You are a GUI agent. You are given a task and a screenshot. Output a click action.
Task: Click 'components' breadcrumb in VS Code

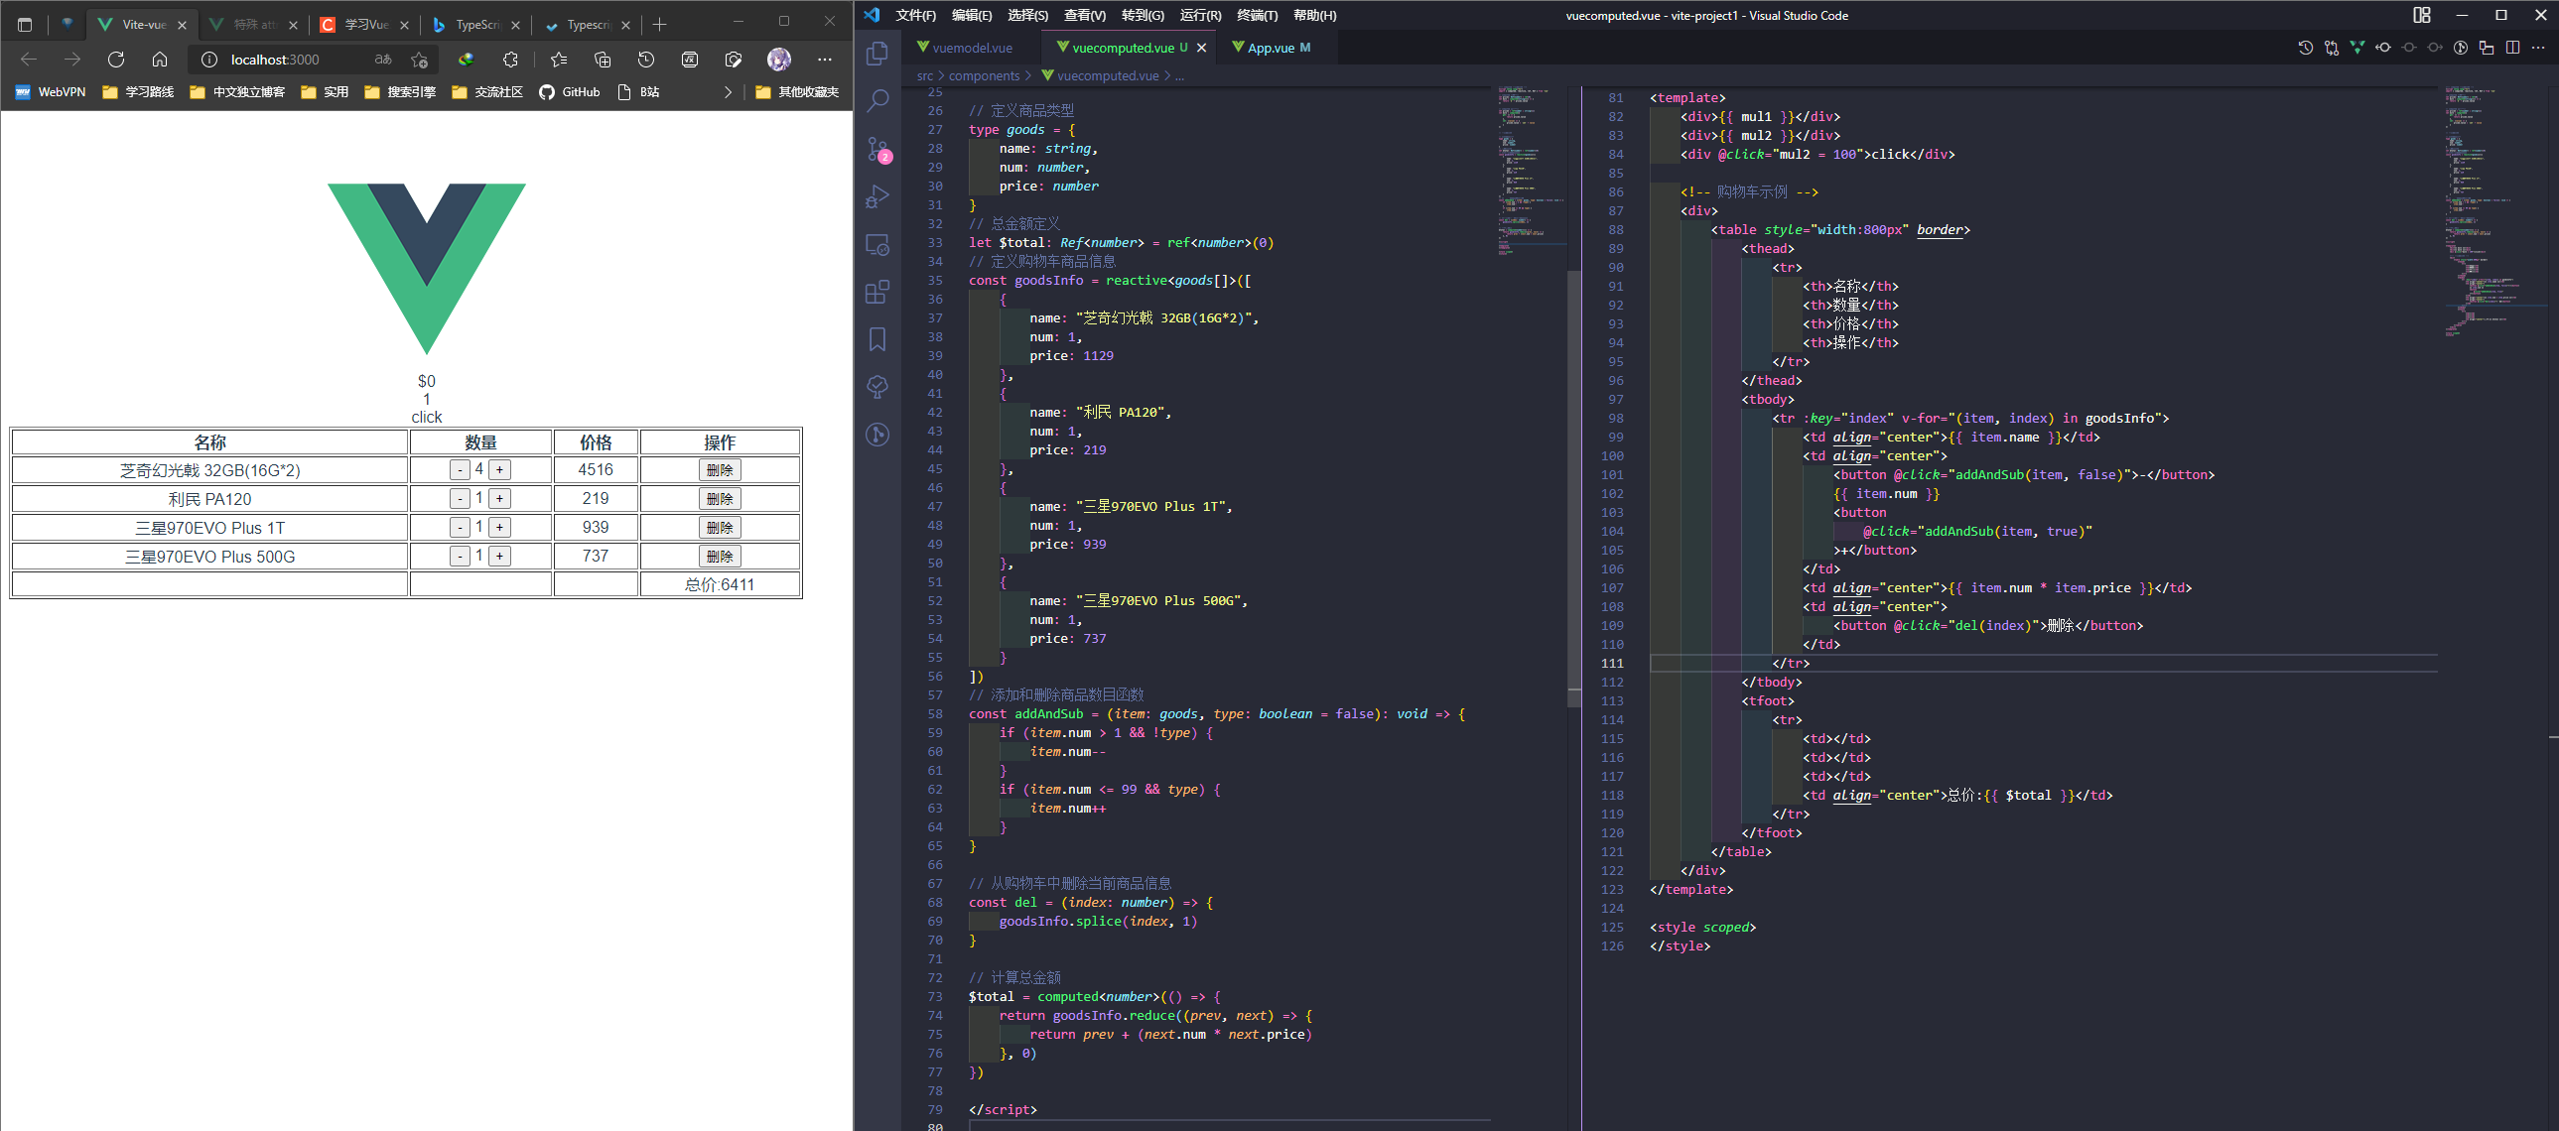(984, 75)
